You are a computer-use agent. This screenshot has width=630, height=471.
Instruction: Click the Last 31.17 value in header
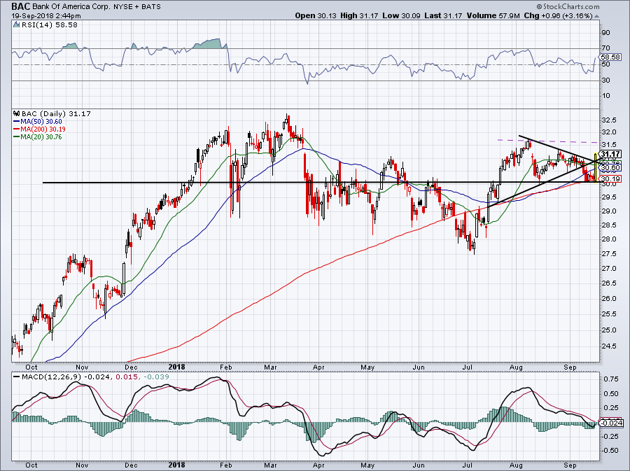444,15
